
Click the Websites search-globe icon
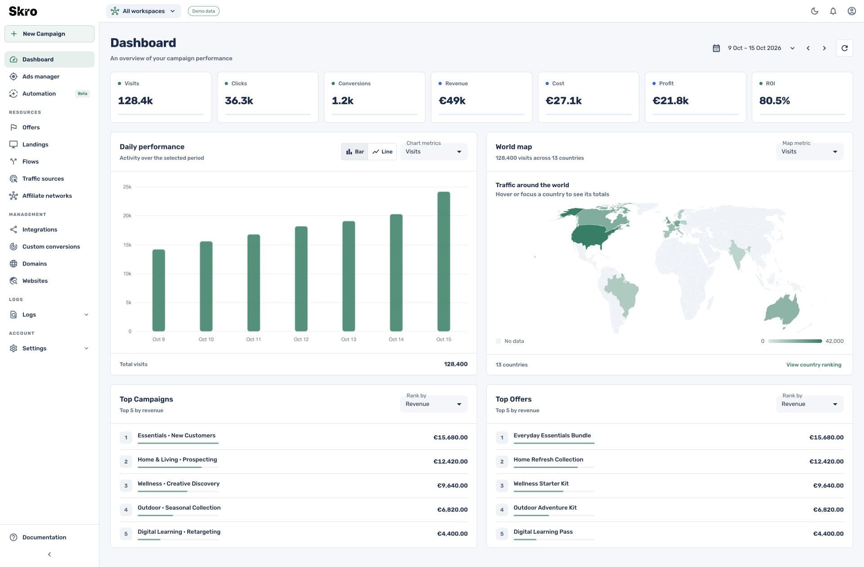(x=13, y=281)
